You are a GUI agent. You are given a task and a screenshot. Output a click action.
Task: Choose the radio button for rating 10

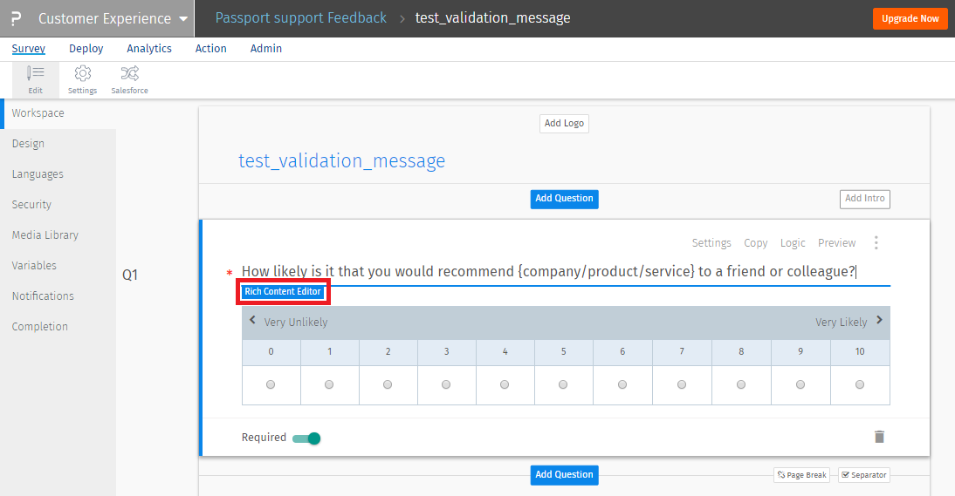860,384
